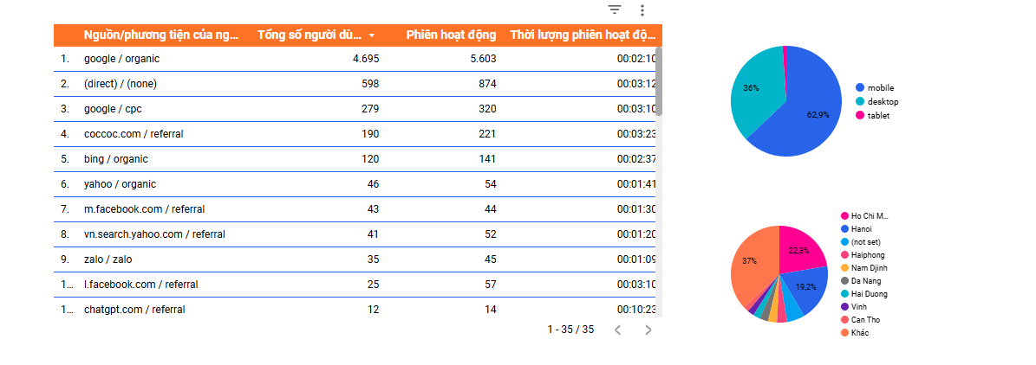
Task: Open the three-dot more options menu
Action: click(x=642, y=10)
